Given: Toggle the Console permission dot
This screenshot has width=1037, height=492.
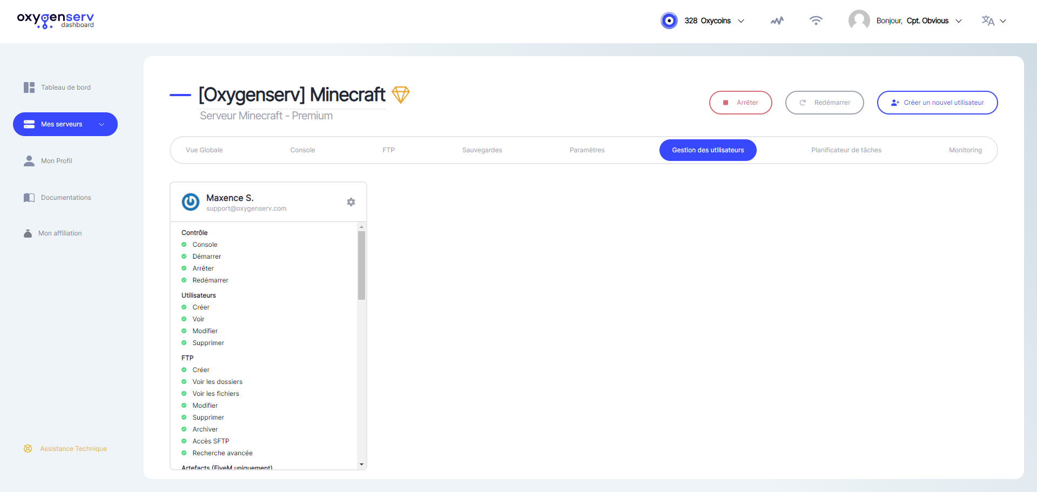Looking at the screenshot, I should pos(184,245).
